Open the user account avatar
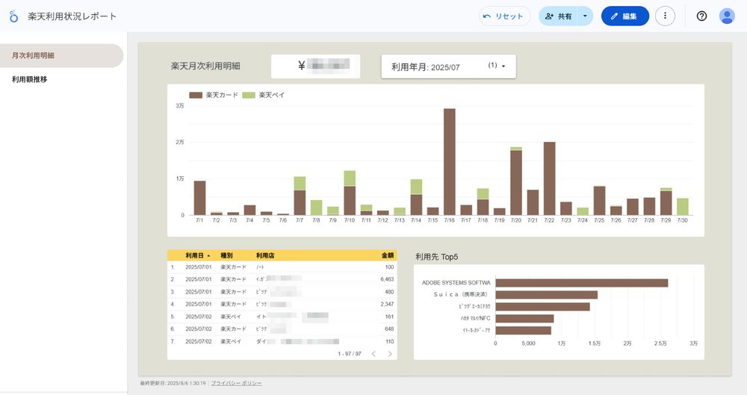The width and height of the screenshot is (747, 395). [727, 16]
